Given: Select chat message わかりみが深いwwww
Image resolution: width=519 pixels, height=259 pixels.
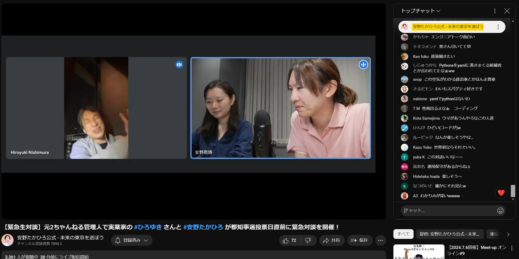Looking at the screenshot, I should pyautogui.click(x=440, y=196).
